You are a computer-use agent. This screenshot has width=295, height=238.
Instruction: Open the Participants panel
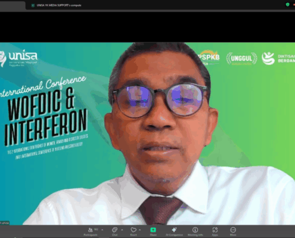tap(91, 231)
